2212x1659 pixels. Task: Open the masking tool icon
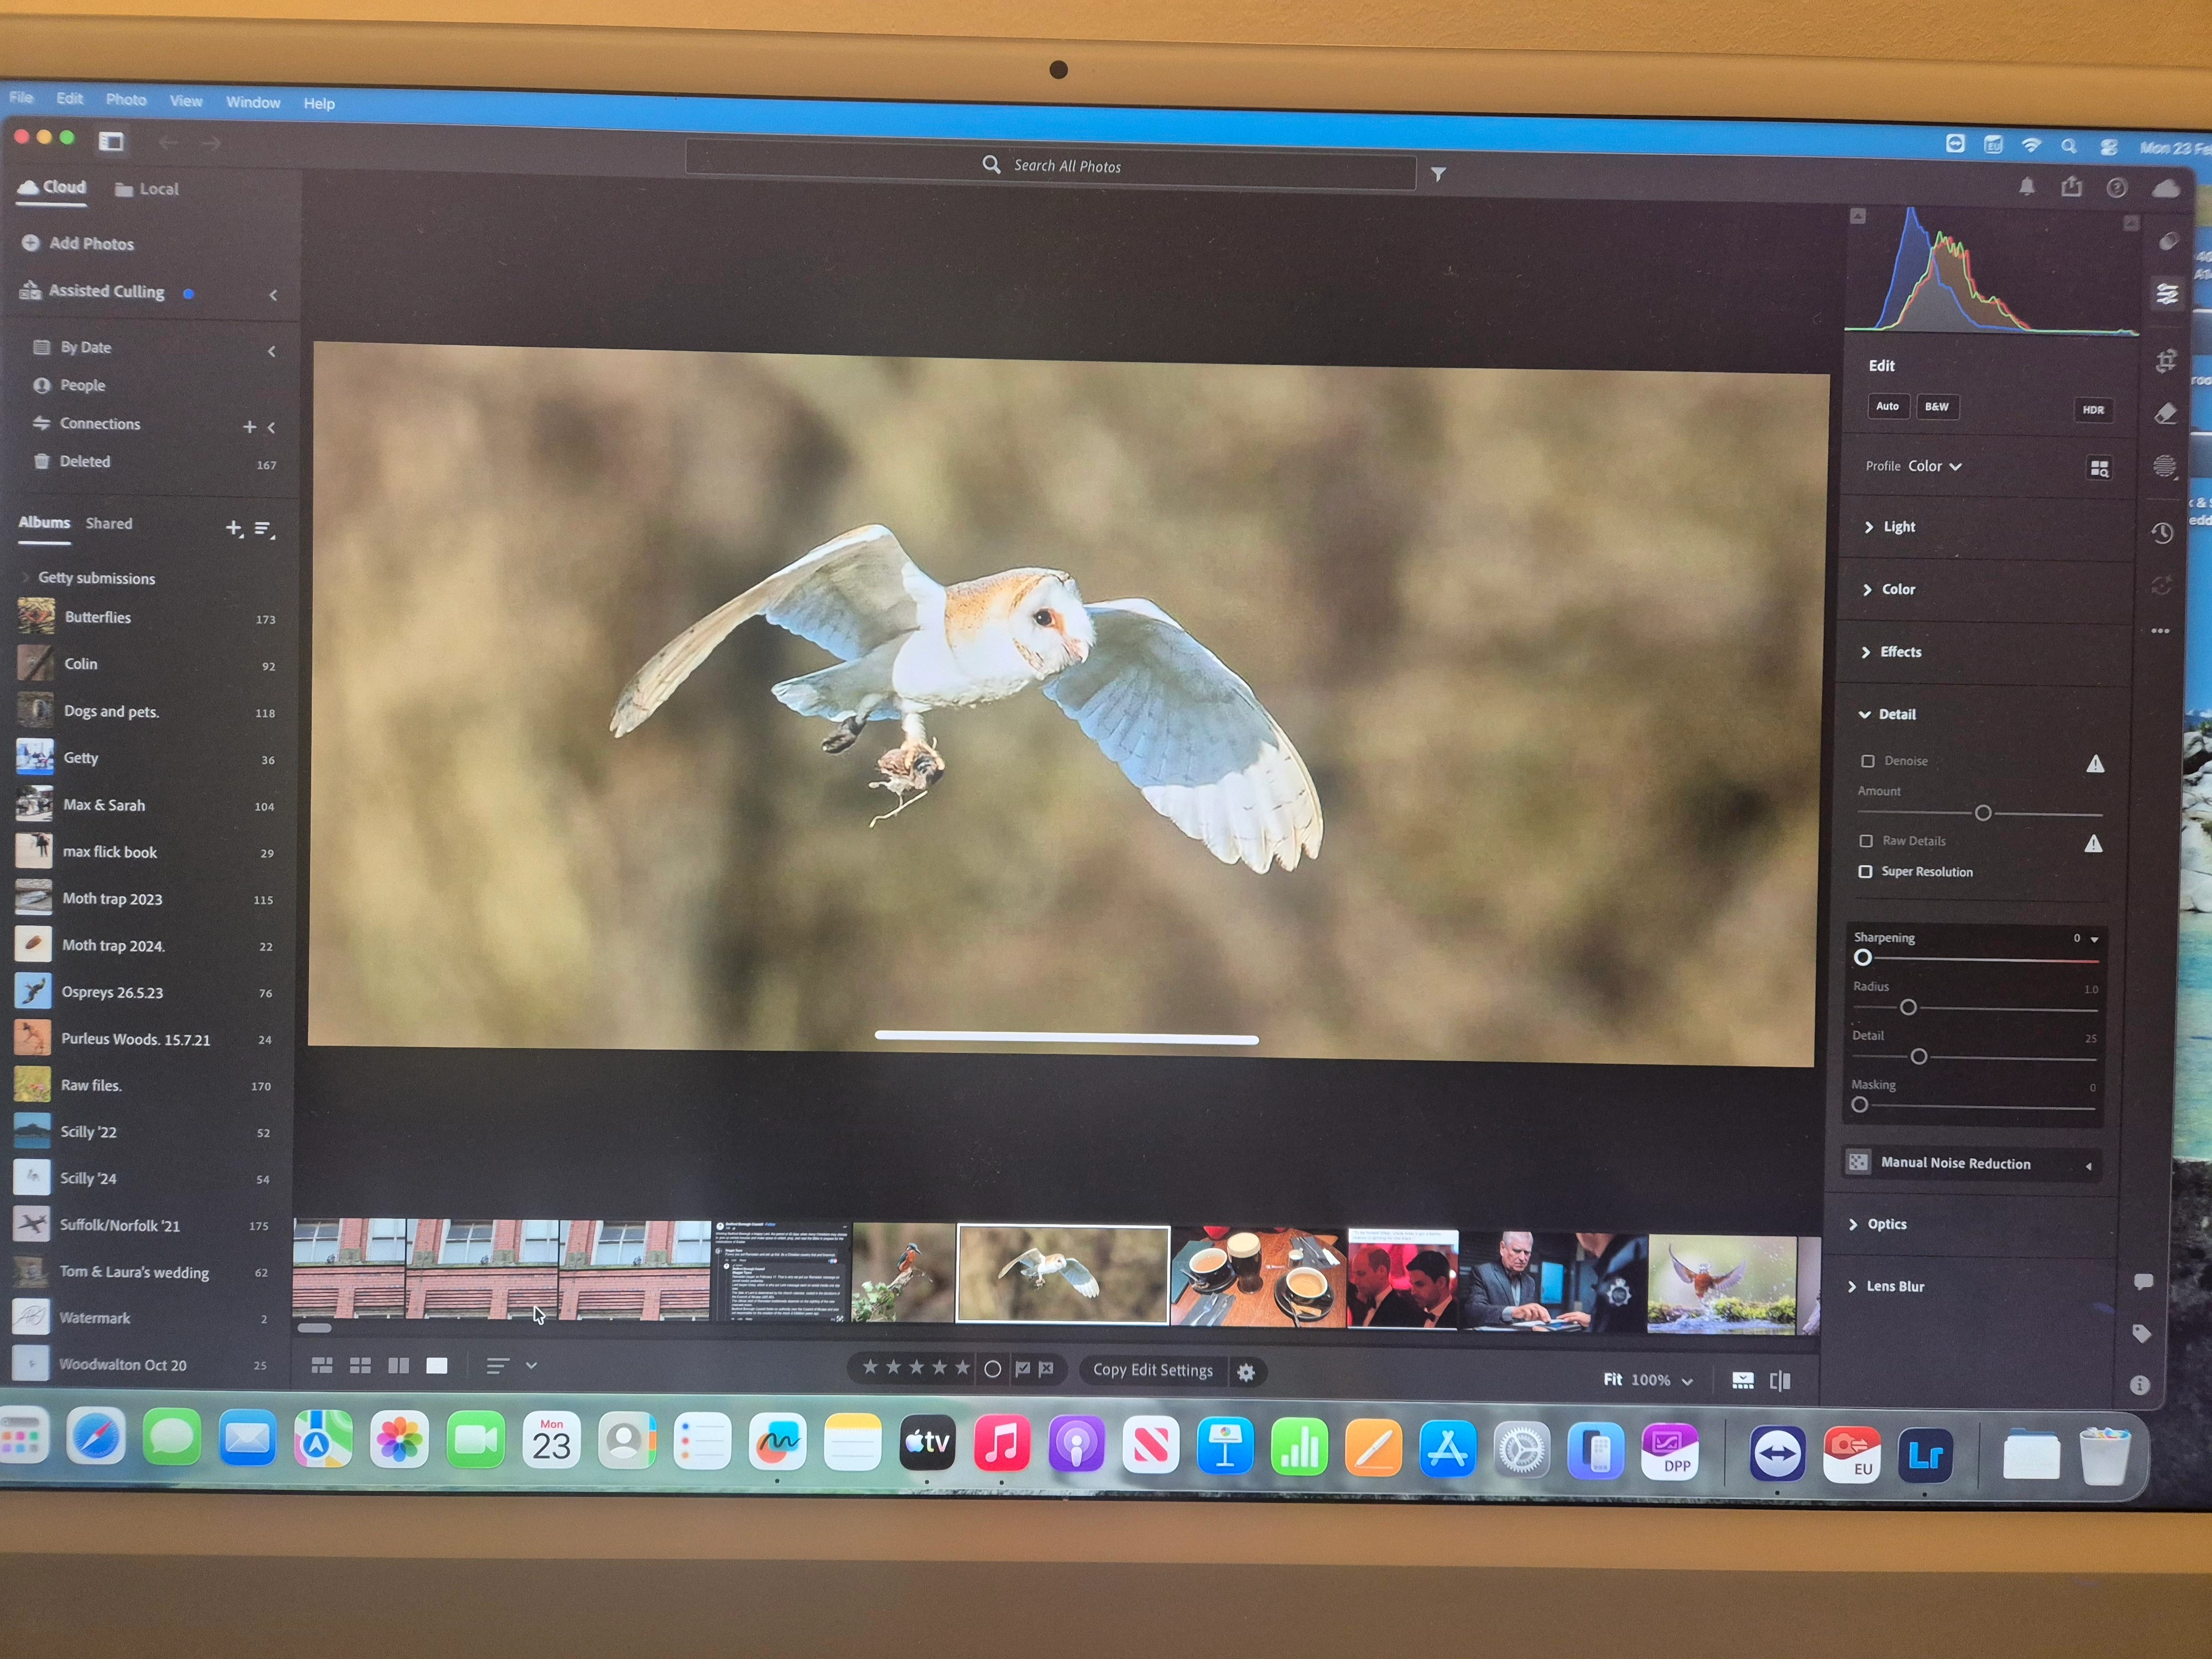[2165, 467]
